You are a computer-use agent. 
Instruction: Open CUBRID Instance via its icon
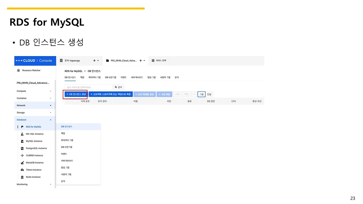(x=22, y=155)
